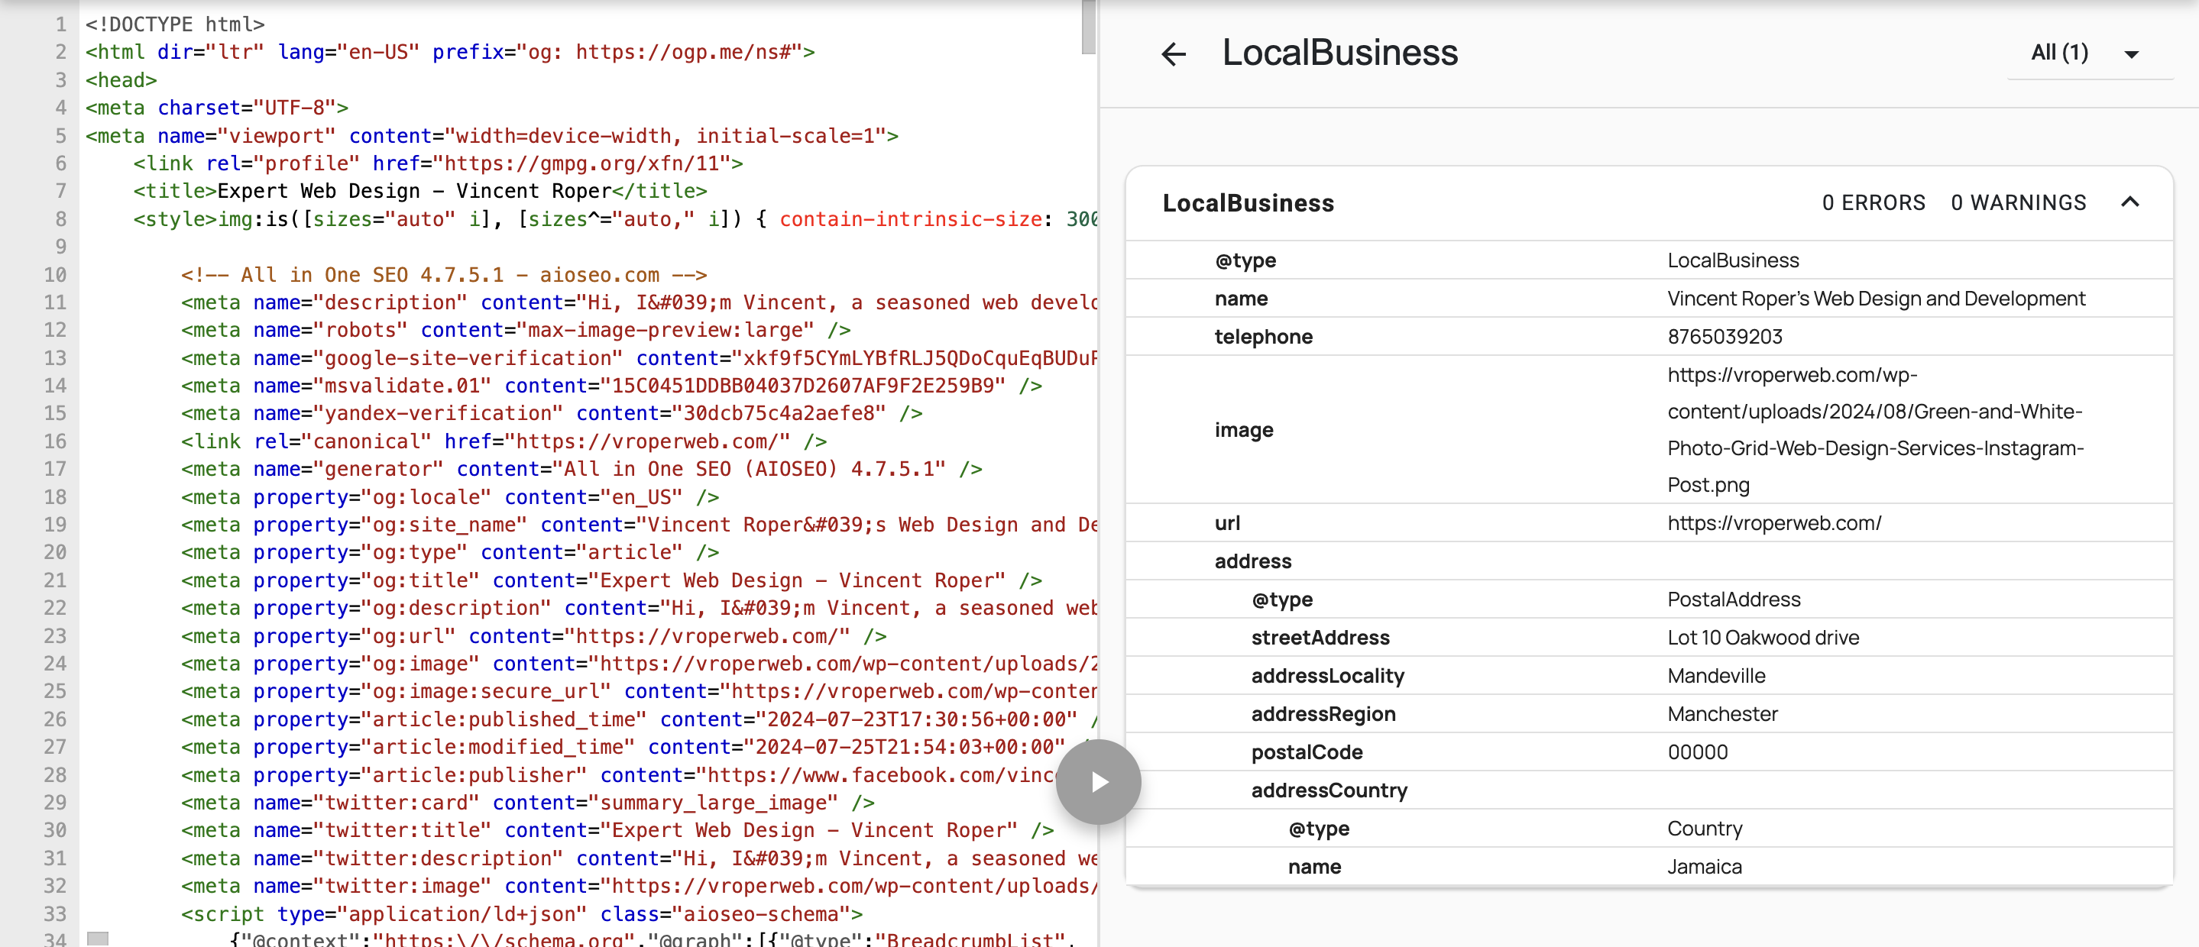
Task: Click the streetAddress value Lot 10 Oakwood drive
Action: pos(1763,637)
